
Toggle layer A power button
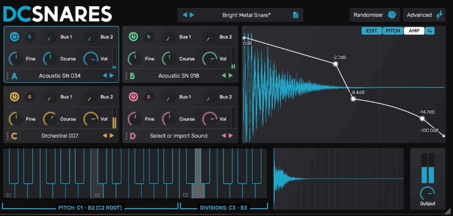15,37
